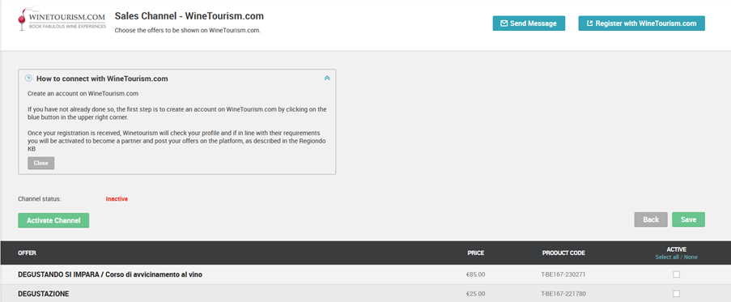
Task: Click the WineTourism.com logo
Action: pyautogui.click(x=62, y=19)
